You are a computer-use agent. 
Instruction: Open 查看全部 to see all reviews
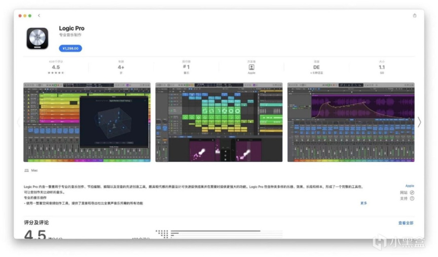pos(406,223)
